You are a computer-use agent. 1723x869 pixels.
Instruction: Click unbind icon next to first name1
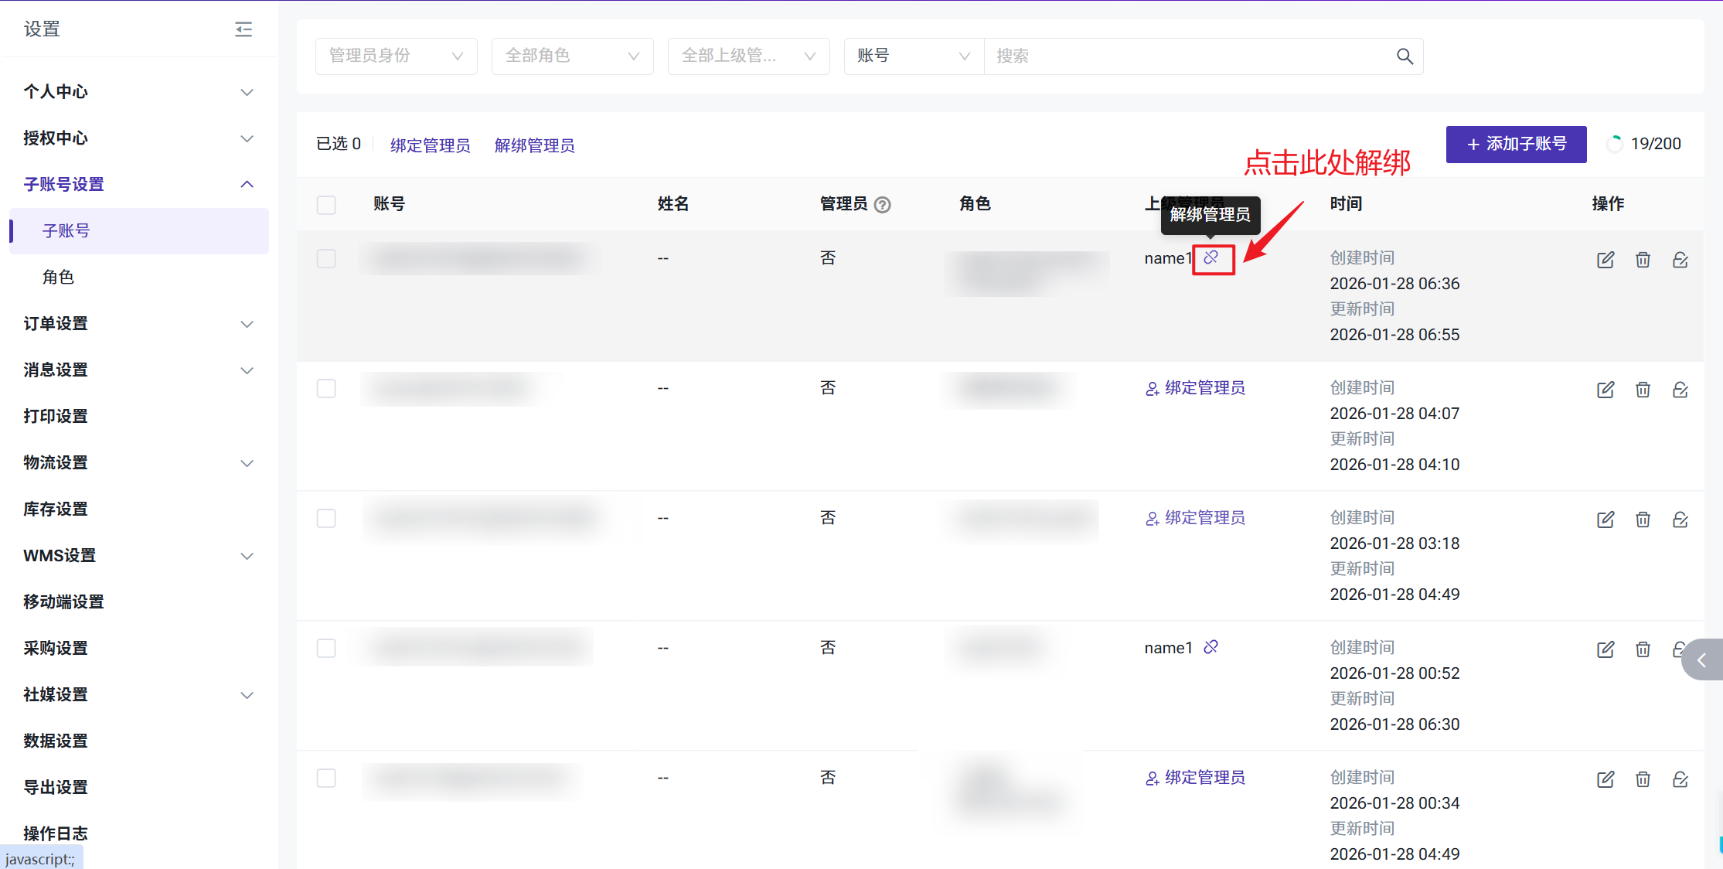[1211, 258]
